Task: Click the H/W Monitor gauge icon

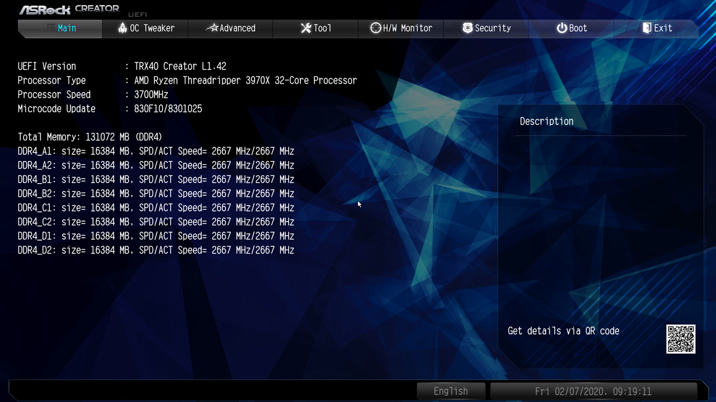Action: [x=376, y=28]
